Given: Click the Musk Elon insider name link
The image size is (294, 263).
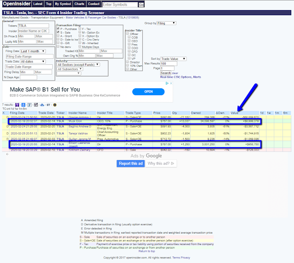Looking at the screenshot, I should 75,121.
